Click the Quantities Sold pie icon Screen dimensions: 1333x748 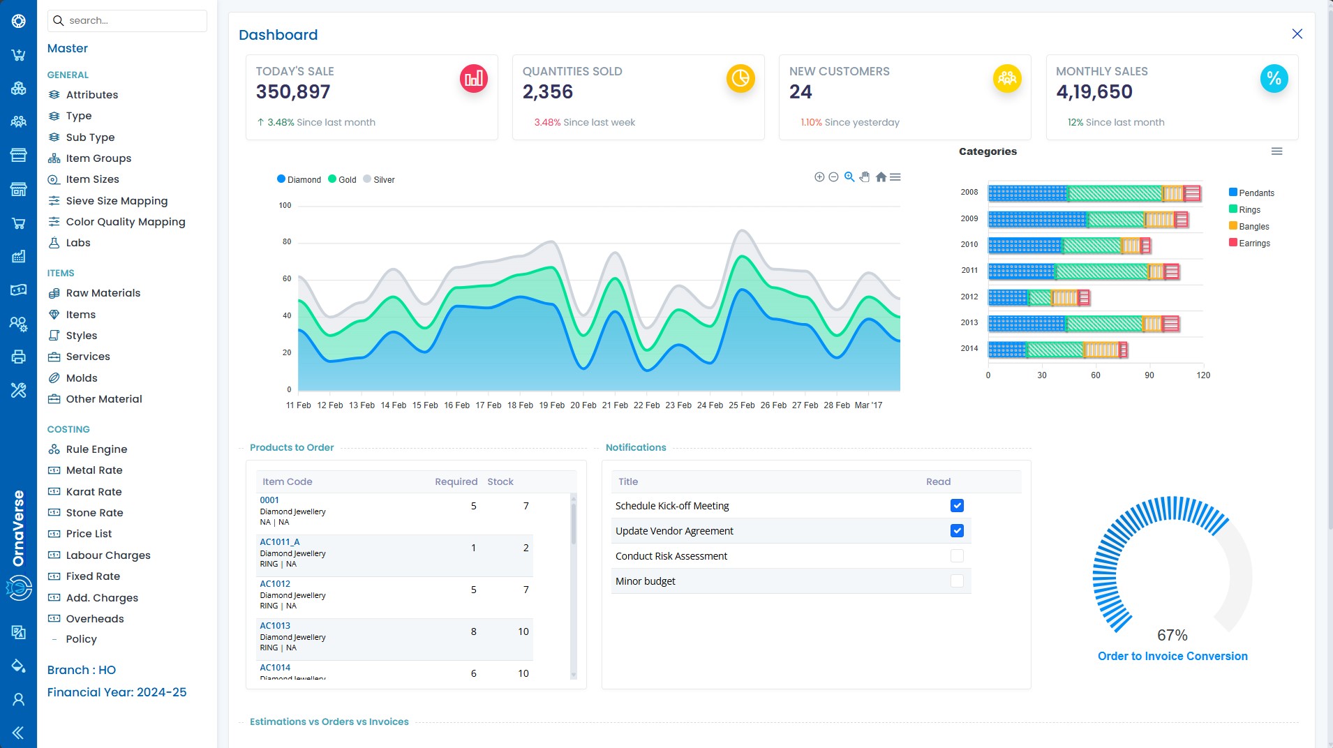pos(740,78)
